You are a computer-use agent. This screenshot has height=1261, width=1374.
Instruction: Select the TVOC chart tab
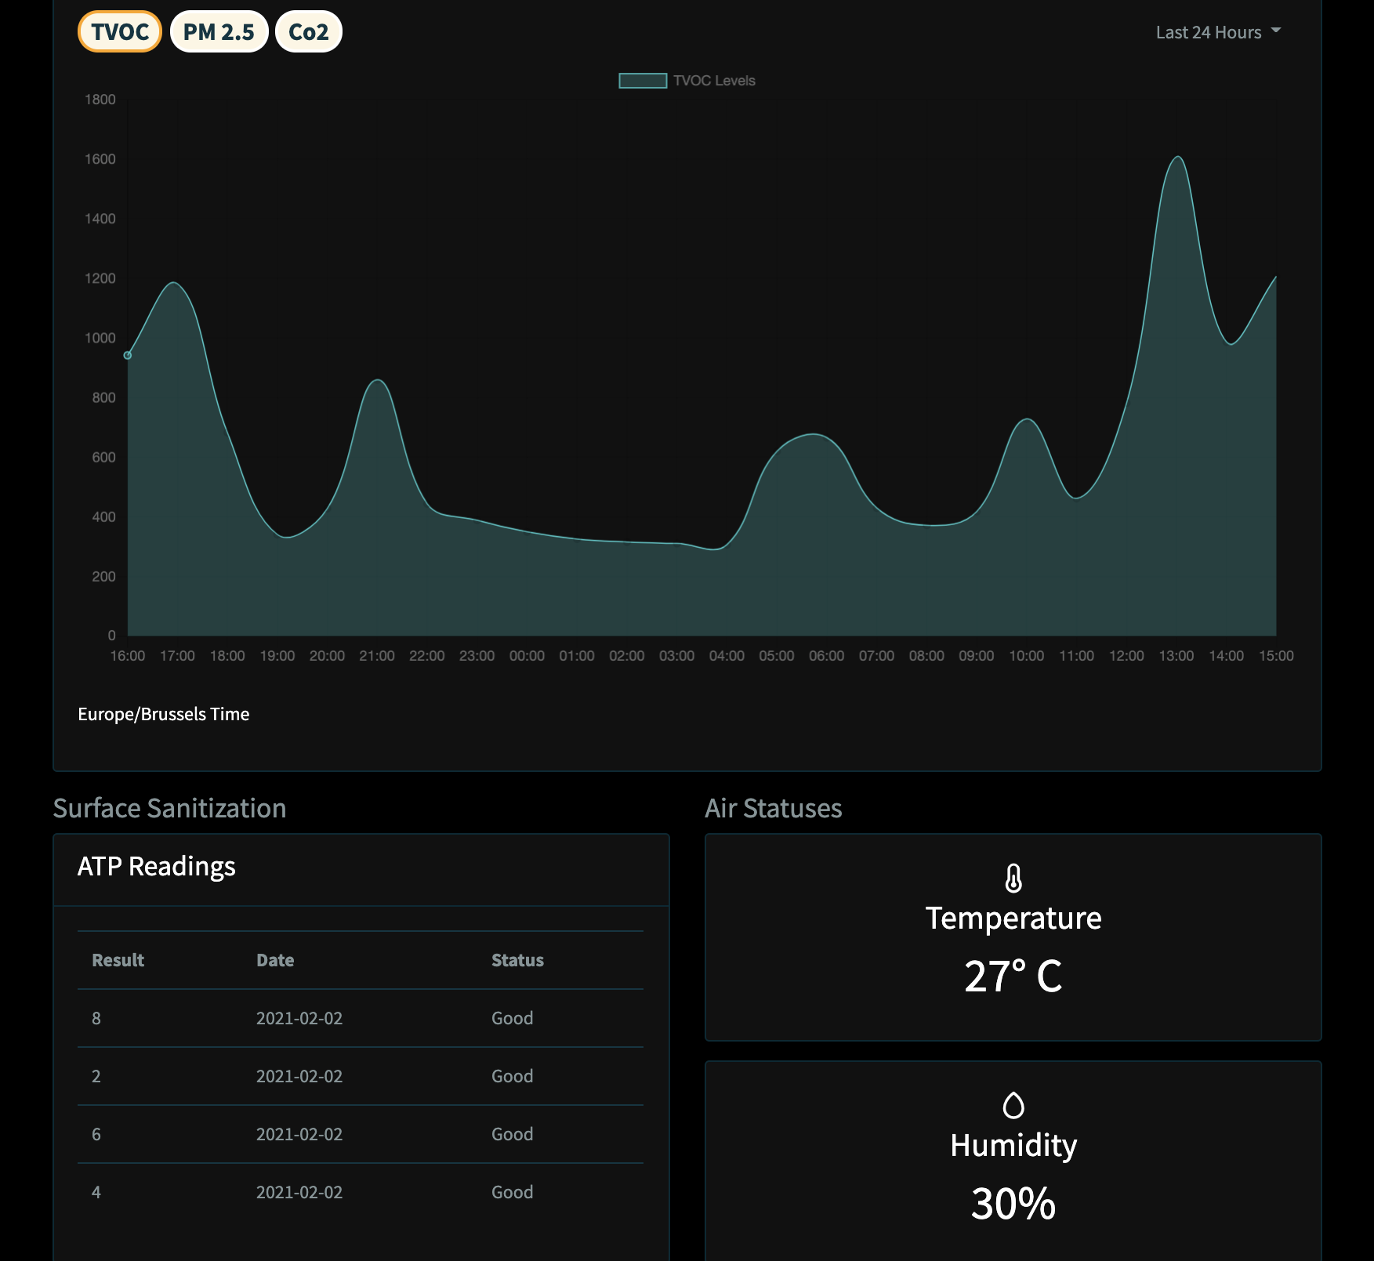coord(120,32)
